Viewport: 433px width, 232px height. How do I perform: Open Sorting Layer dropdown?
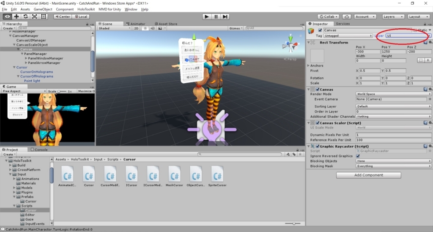coord(393,106)
